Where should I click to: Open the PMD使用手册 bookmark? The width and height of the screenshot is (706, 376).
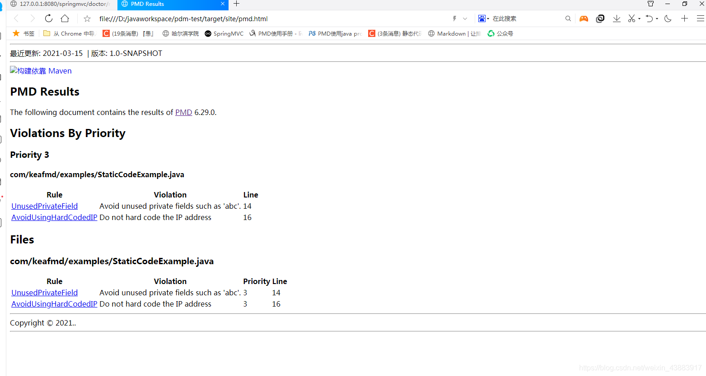pos(276,33)
